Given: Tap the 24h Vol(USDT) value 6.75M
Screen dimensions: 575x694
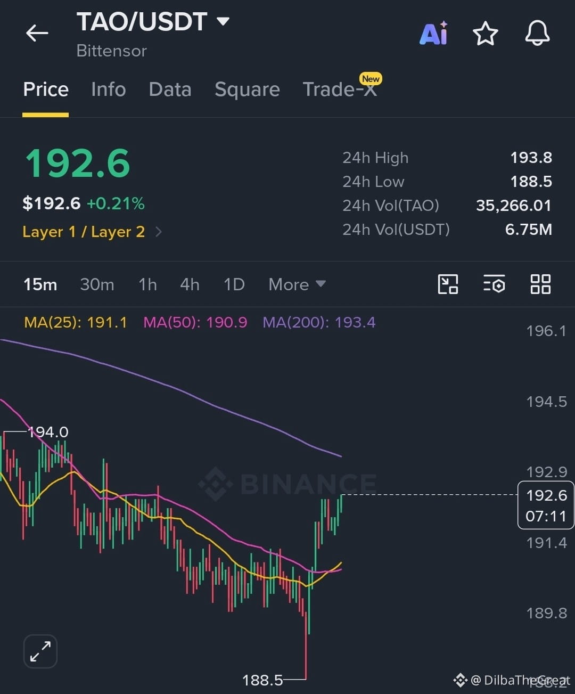Looking at the screenshot, I should [528, 230].
